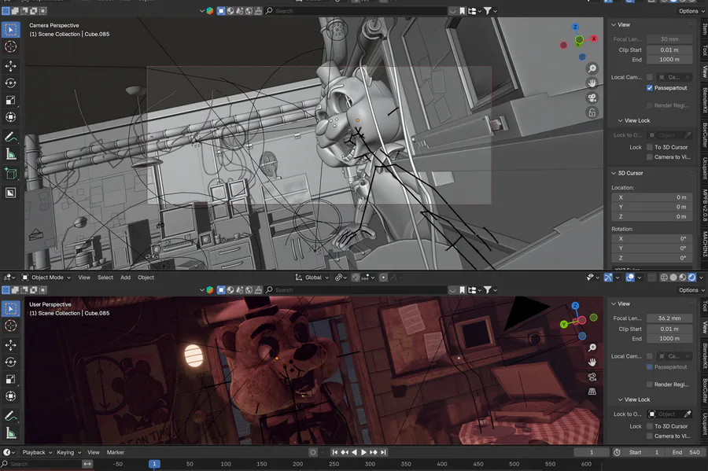Open the Add menu in viewport header
The image size is (708, 471).
tap(126, 278)
